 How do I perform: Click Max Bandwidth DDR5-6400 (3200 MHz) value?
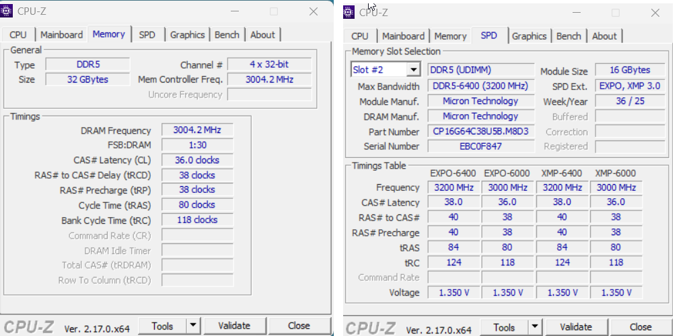[x=481, y=86]
